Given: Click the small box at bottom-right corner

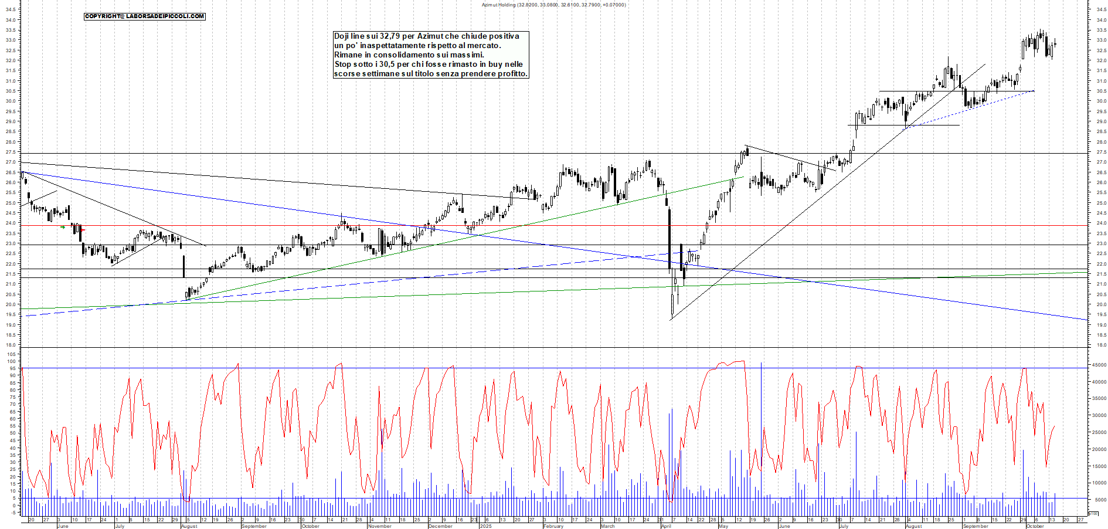Looking at the screenshot, I should click(1093, 513).
